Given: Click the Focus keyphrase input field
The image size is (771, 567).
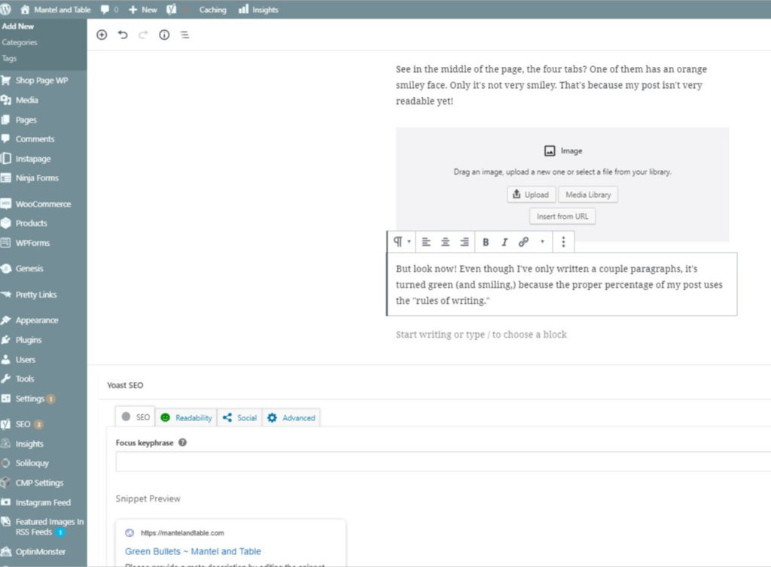Looking at the screenshot, I should [443, 462].
